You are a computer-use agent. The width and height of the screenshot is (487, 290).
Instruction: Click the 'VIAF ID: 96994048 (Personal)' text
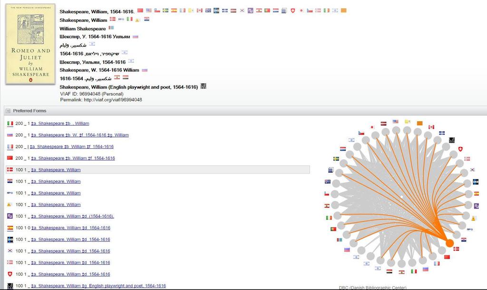tap(92, 94)
